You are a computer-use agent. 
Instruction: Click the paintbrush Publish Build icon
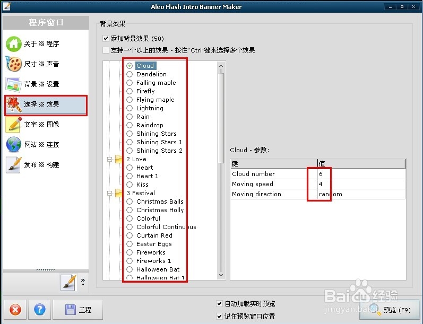(x=13, y=165)
